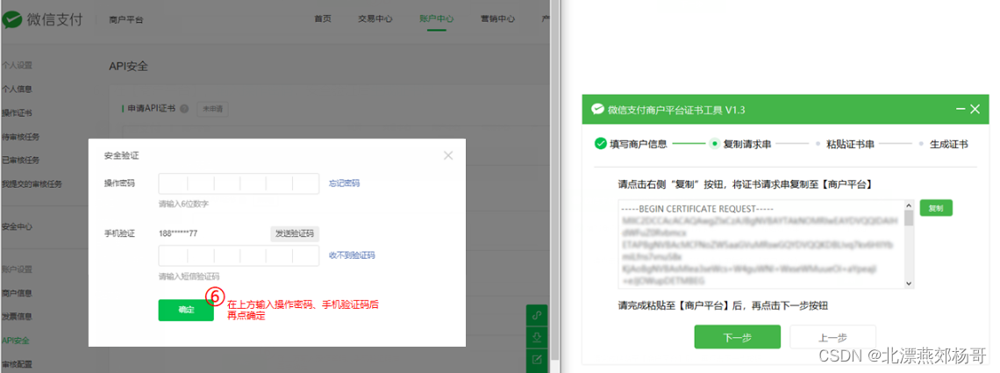Click the 请输入6位数字 hint text
The height and width of the screenshot is (373, 1000).
click(x=183, y=204)
